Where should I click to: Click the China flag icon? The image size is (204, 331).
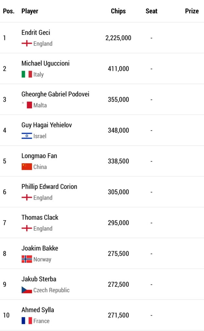pos(27,166)
